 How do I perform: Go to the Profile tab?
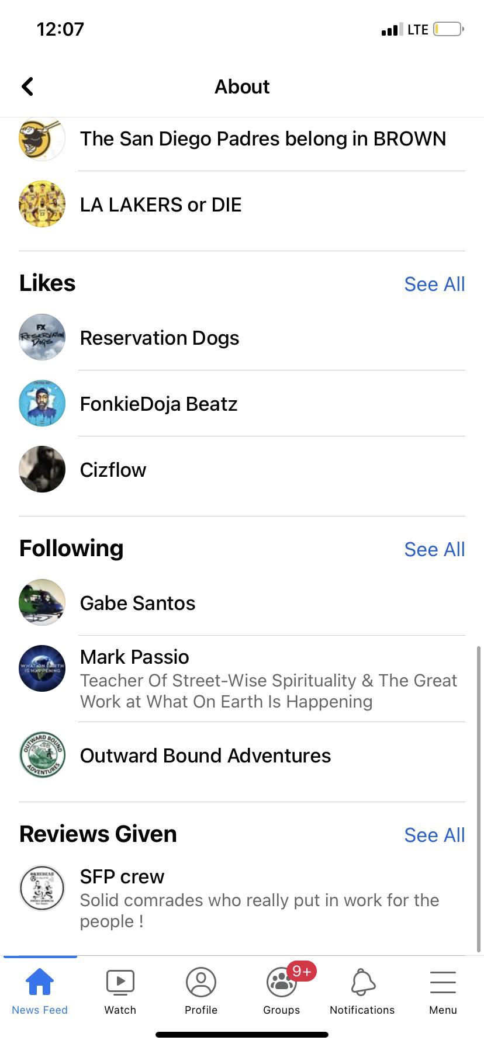pyautogui.click(x=200, y=990)
